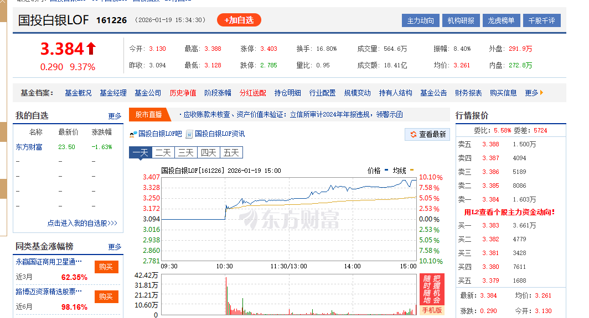Click the 卖五 price 3.388
The image size is (589, 318).
490,144
